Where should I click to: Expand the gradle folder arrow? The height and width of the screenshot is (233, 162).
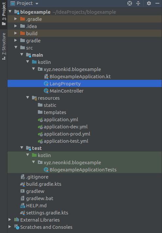(16, 40)
